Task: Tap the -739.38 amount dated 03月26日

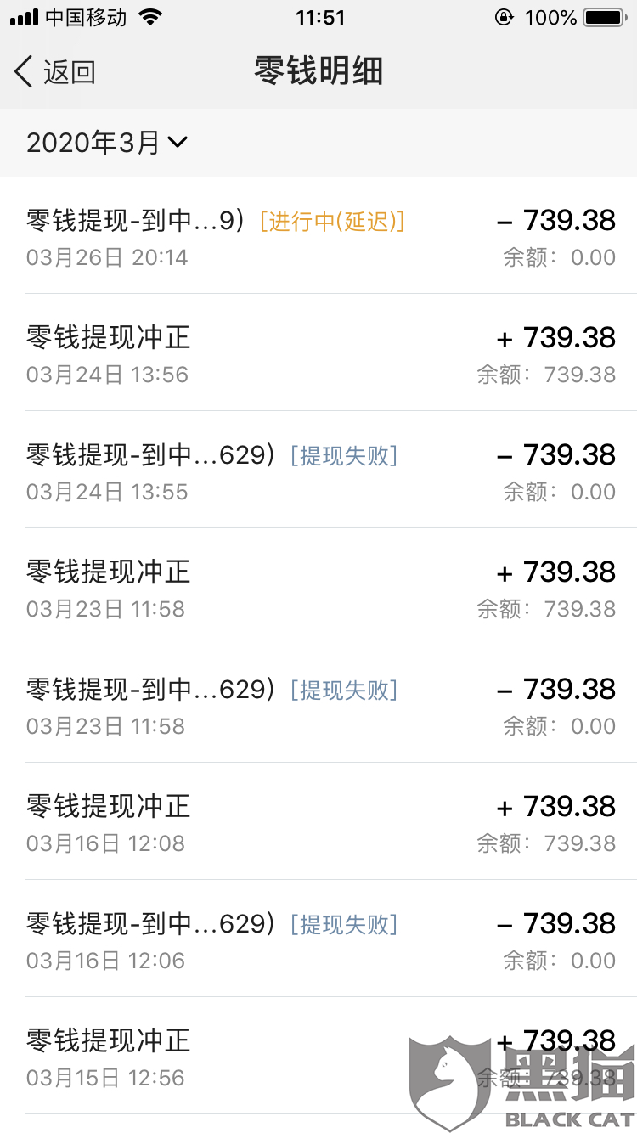Action: coord(556,220)
